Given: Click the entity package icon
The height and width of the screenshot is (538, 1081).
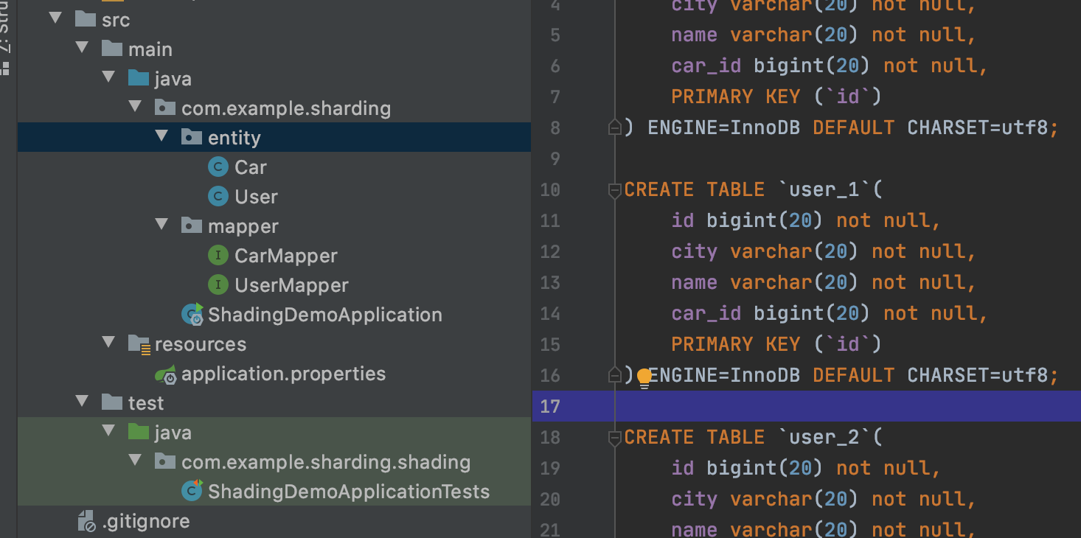Looking at the screenshot, I should click(x=192, y=137).
